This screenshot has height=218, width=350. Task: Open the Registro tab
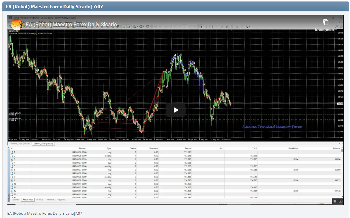coord(61,200)
